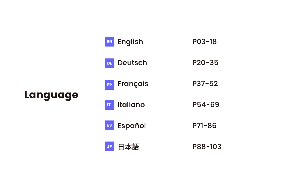
Task: Click the DE language badge icon
Action: (x=110, y=63)
